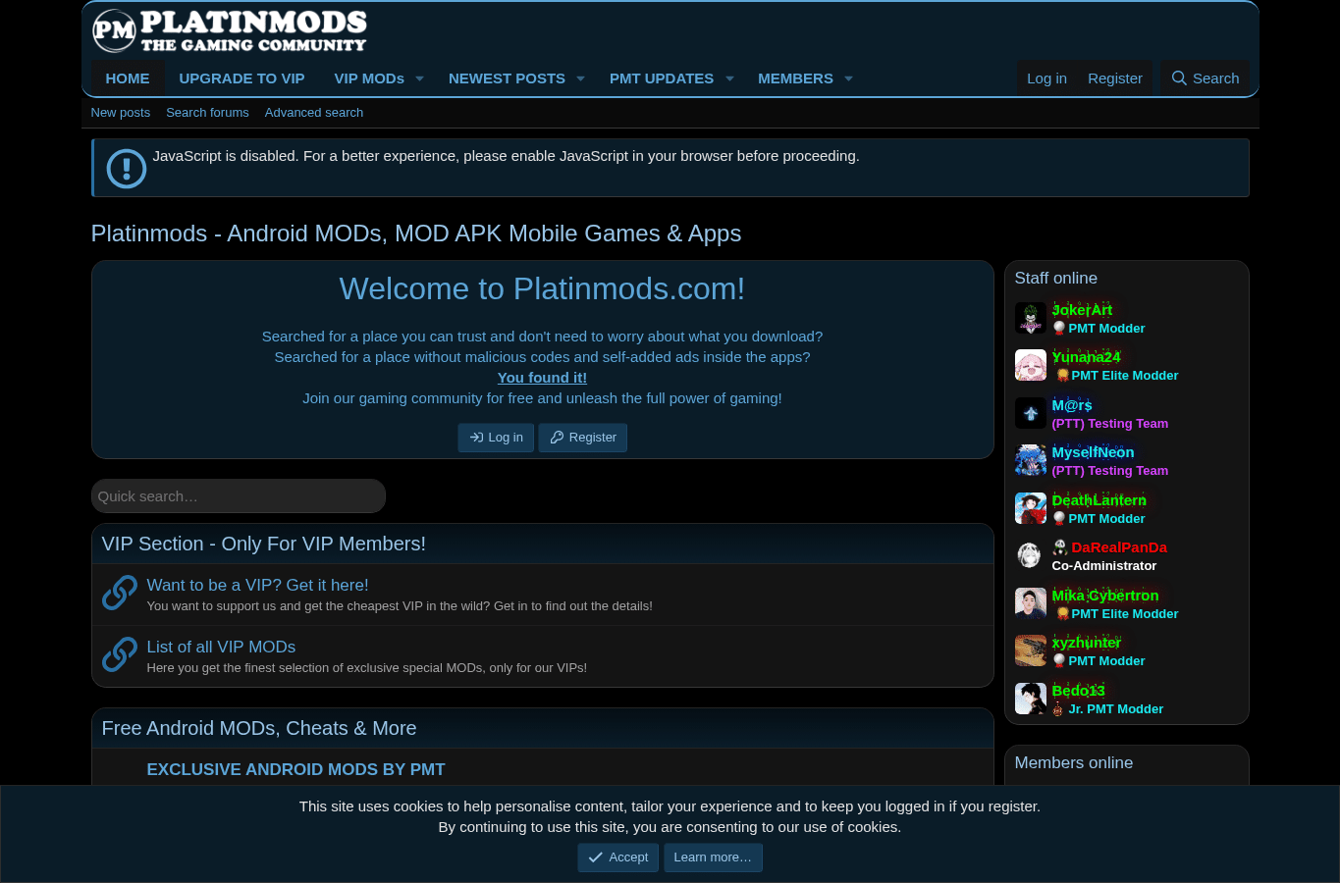Open Upgrade to VIP tab

tap(241, 78)
